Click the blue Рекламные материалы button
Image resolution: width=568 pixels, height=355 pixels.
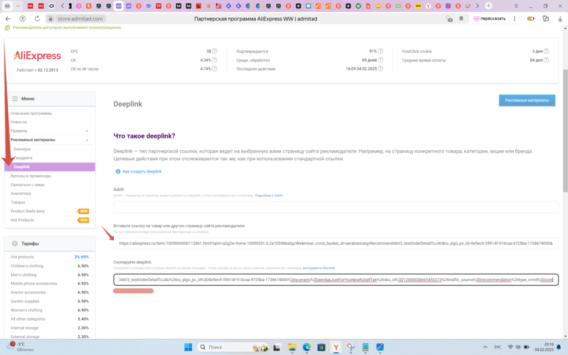click(x=527, y=100)
